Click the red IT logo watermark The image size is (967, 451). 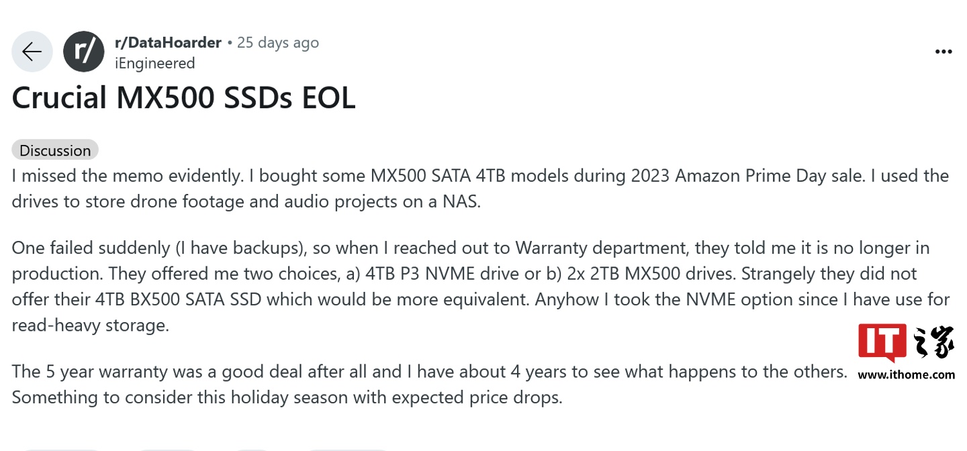882,344
